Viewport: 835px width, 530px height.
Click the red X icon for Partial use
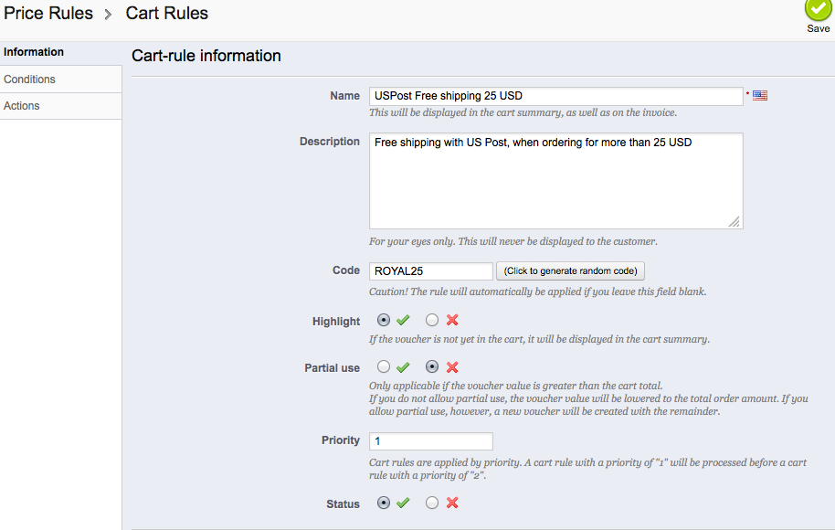pyautogui.click(x=452, y=367)
